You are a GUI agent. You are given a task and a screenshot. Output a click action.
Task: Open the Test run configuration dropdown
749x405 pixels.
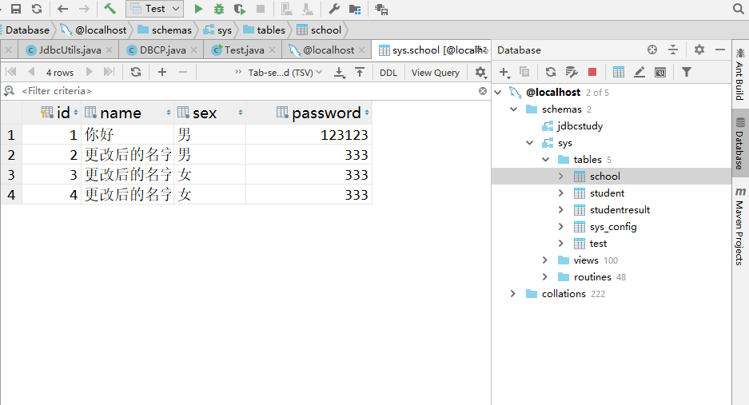[x=155, y=9]
